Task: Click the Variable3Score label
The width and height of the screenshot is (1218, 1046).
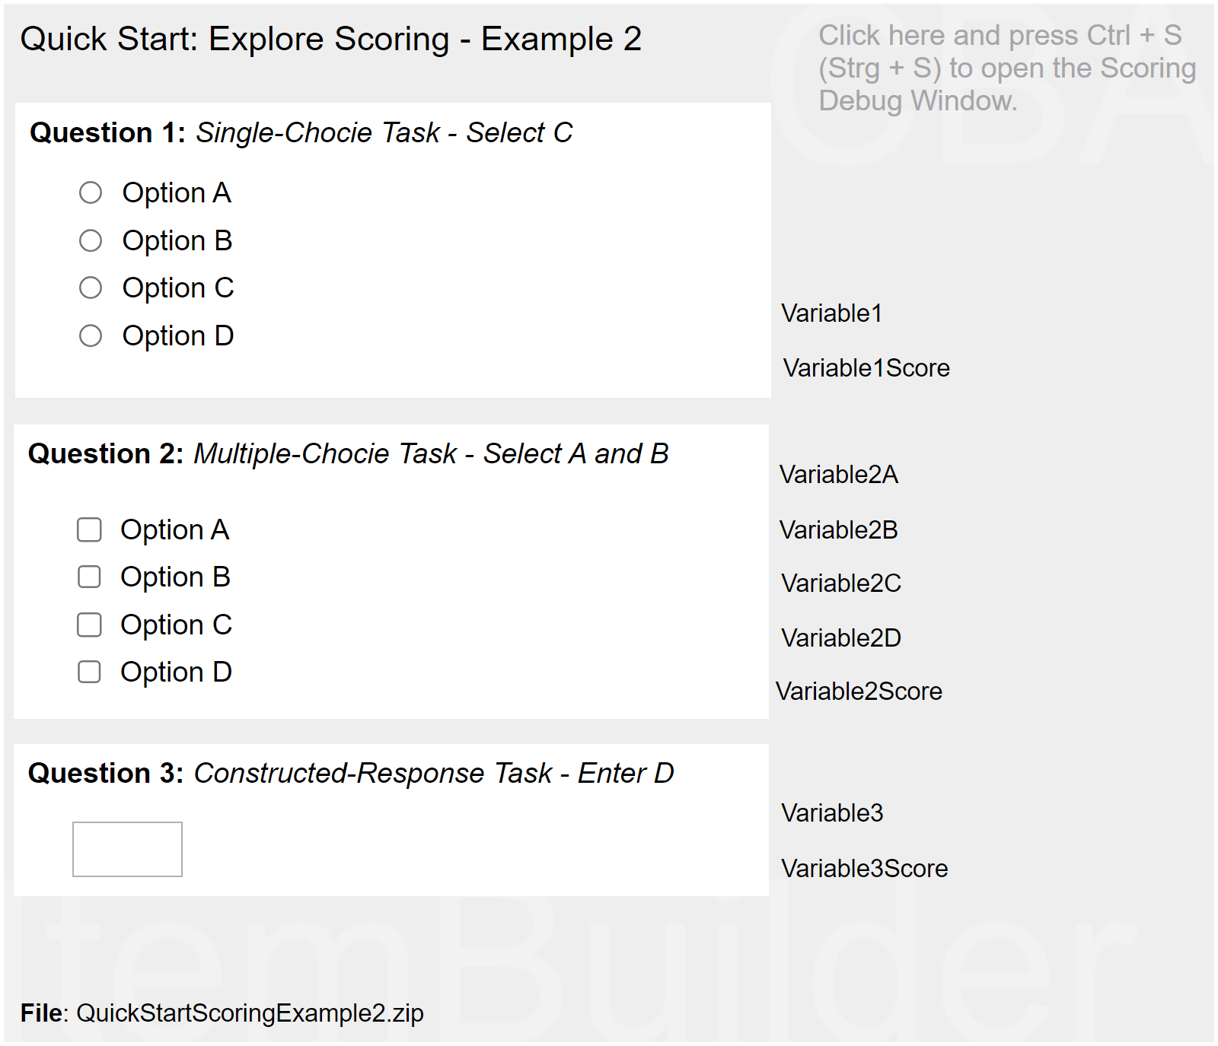Action: (865, 869)
